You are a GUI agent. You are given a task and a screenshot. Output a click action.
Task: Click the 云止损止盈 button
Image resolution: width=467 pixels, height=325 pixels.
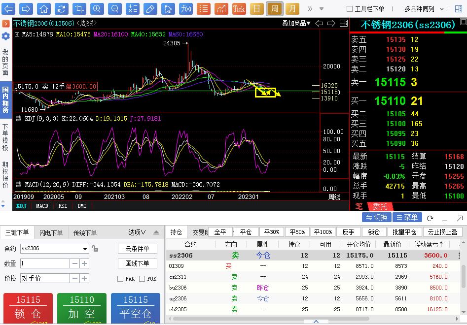pos(442,232)
